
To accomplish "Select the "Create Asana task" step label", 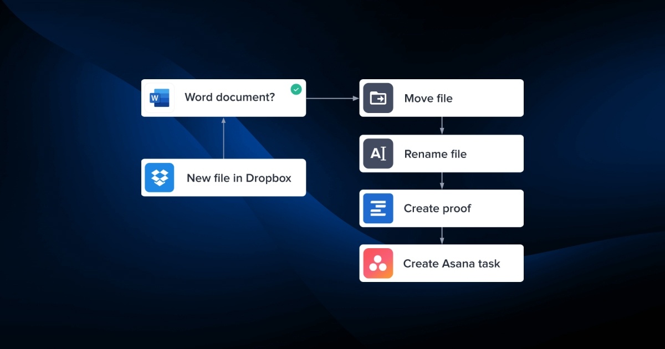I will (x=451, y=264).
